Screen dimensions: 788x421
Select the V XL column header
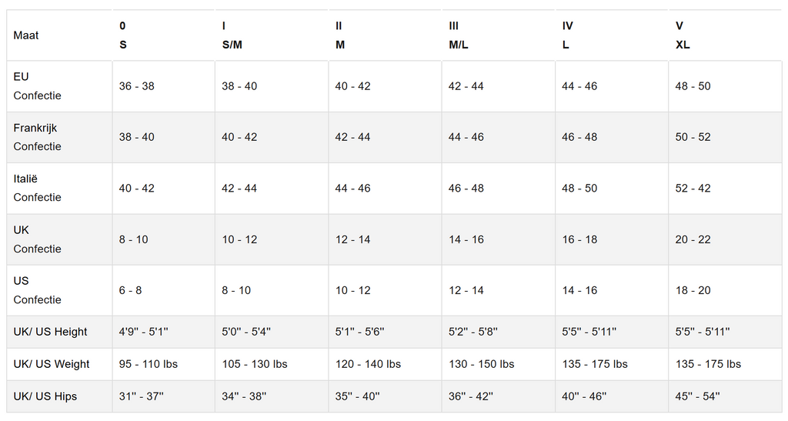(x=683, y=35)
